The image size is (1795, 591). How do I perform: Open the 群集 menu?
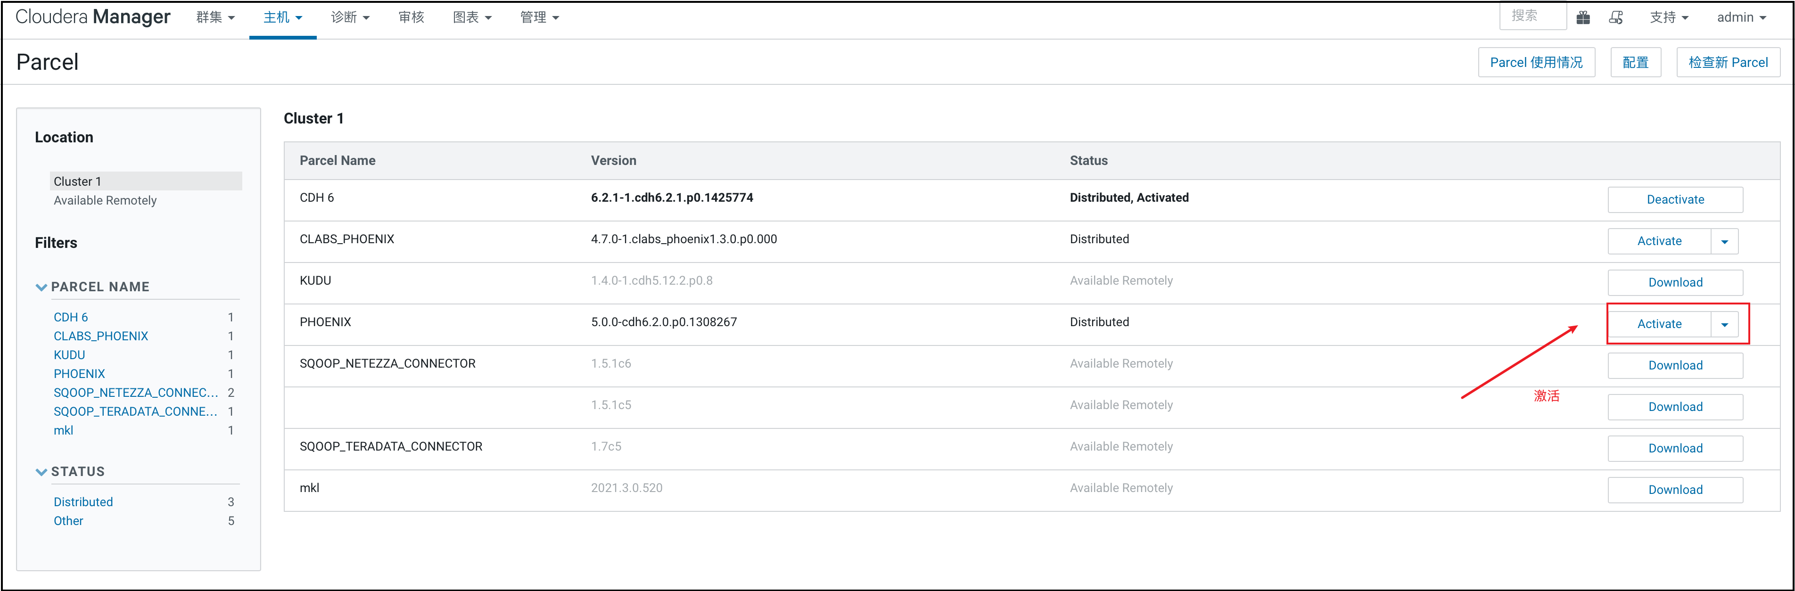(215, 17)
